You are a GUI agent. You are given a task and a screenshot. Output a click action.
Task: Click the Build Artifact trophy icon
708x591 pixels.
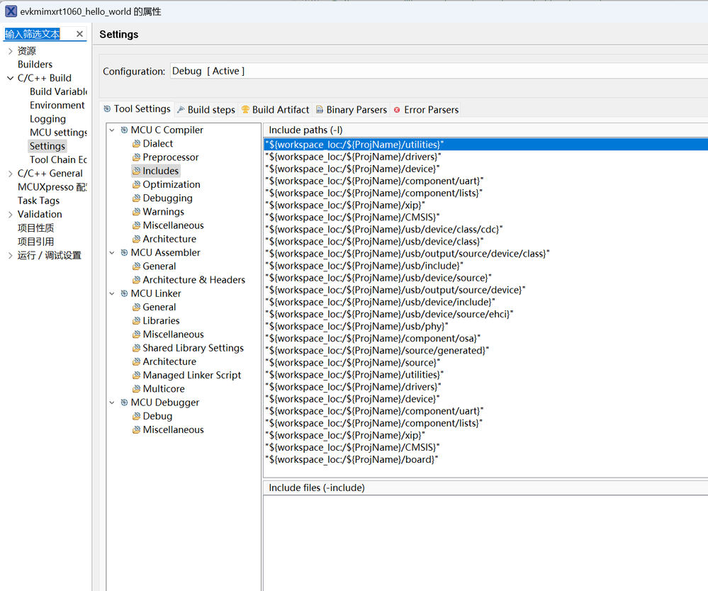245,109
